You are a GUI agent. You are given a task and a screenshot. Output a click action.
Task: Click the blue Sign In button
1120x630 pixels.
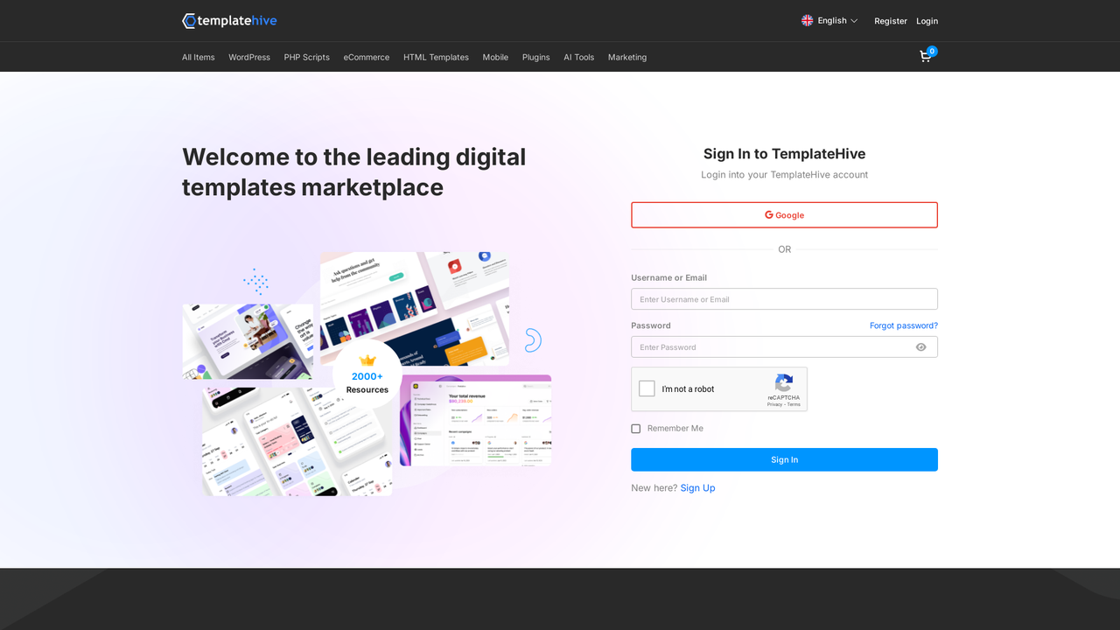coord(784,459)
